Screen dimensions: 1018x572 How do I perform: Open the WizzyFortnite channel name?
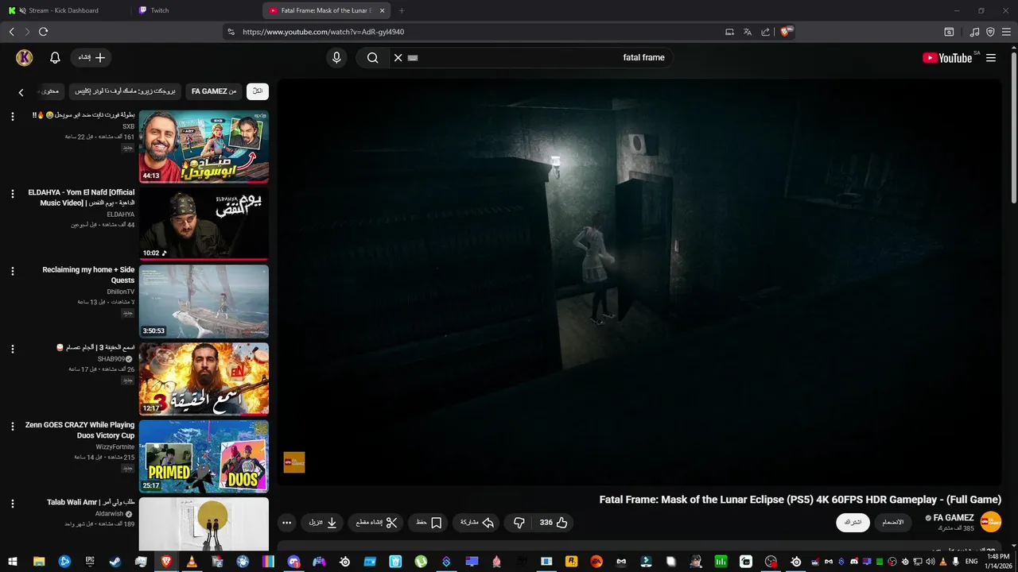click(115, 447)
